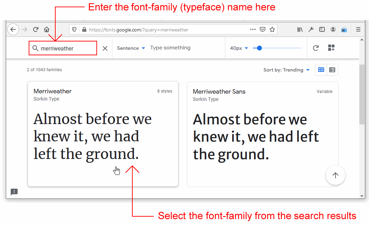
Task: Select the Merriweather serif sample text
Action: [93, 137]
